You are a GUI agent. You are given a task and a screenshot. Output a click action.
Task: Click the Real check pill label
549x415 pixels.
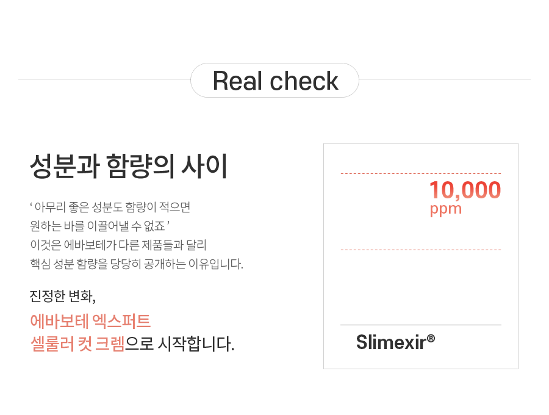(x=275, y=81)
